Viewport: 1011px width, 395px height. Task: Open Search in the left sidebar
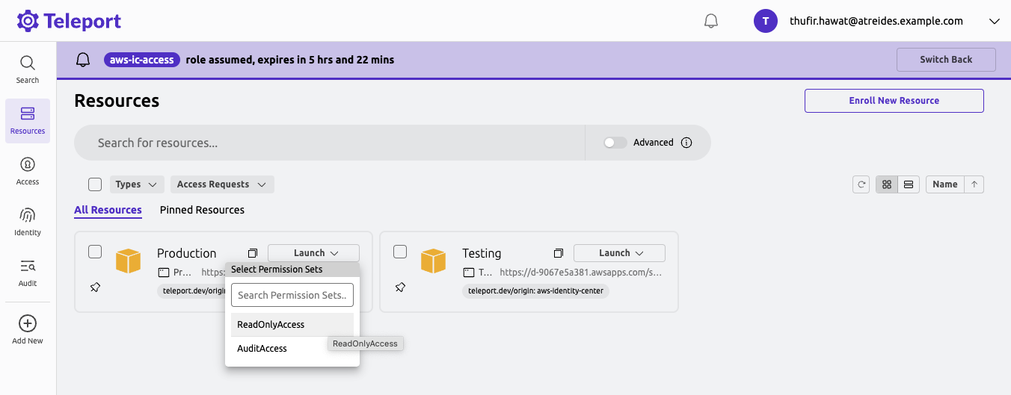[28, 69]
